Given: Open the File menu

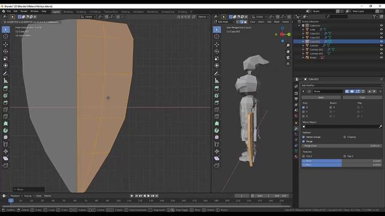Looking at the screenshot, I should click(9, 11).
